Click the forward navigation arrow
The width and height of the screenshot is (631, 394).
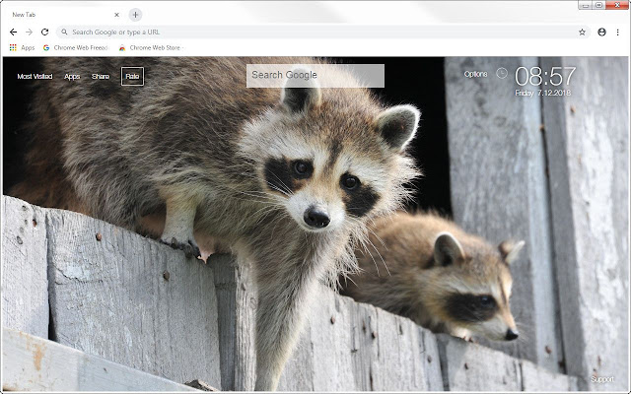point(29,33)
